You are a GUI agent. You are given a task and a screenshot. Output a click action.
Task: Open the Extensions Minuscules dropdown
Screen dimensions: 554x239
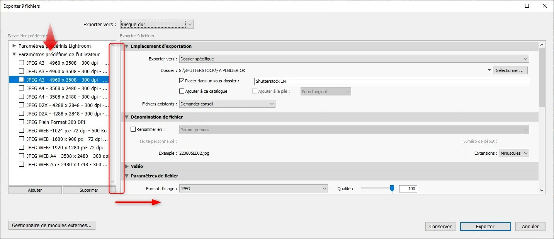[x=514, y=153]
